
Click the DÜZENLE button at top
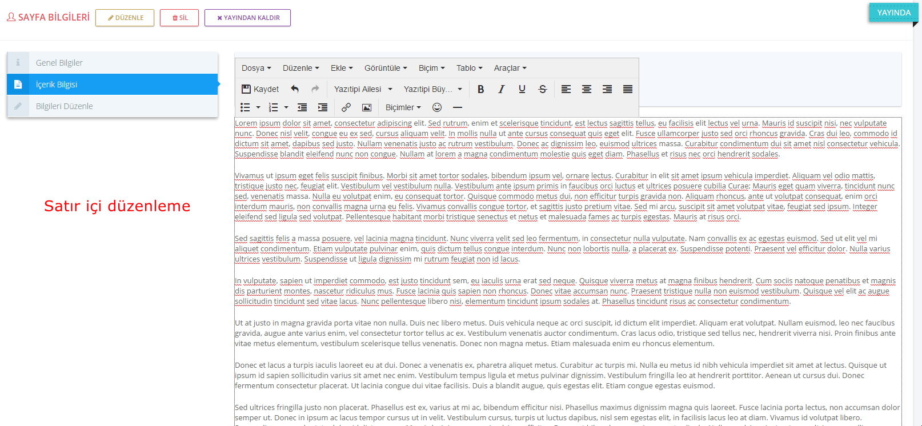[x=125, y=18]
